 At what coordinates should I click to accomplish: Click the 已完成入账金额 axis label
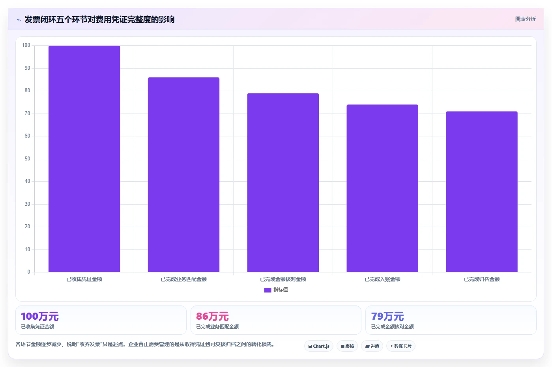coord(382,279)
